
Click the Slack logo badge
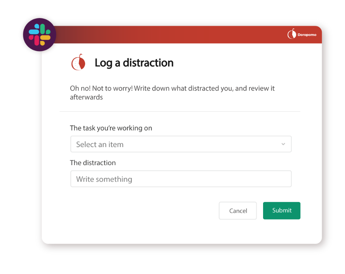(x=40, y=35)
